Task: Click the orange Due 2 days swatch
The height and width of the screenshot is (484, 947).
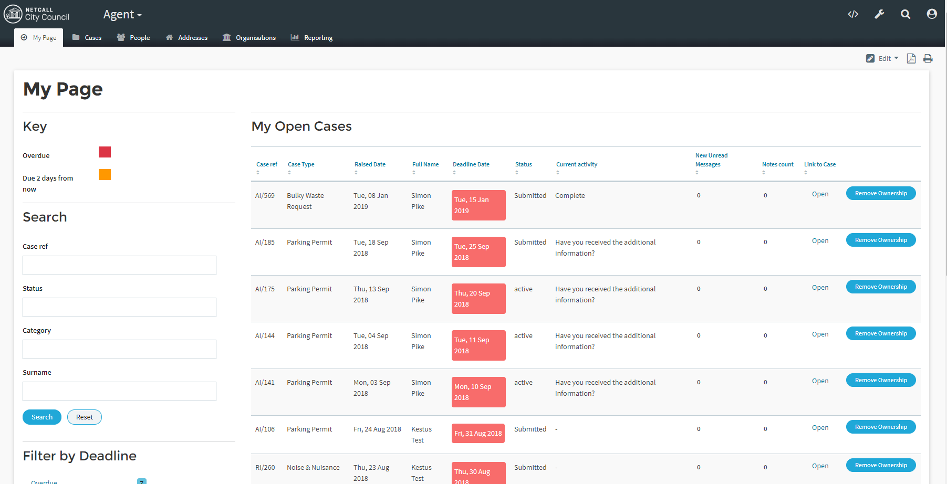Action: pos(105,175)
